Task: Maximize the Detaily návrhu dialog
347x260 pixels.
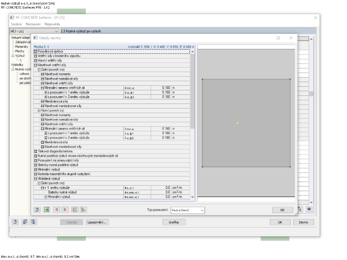Action: (278, 38)
